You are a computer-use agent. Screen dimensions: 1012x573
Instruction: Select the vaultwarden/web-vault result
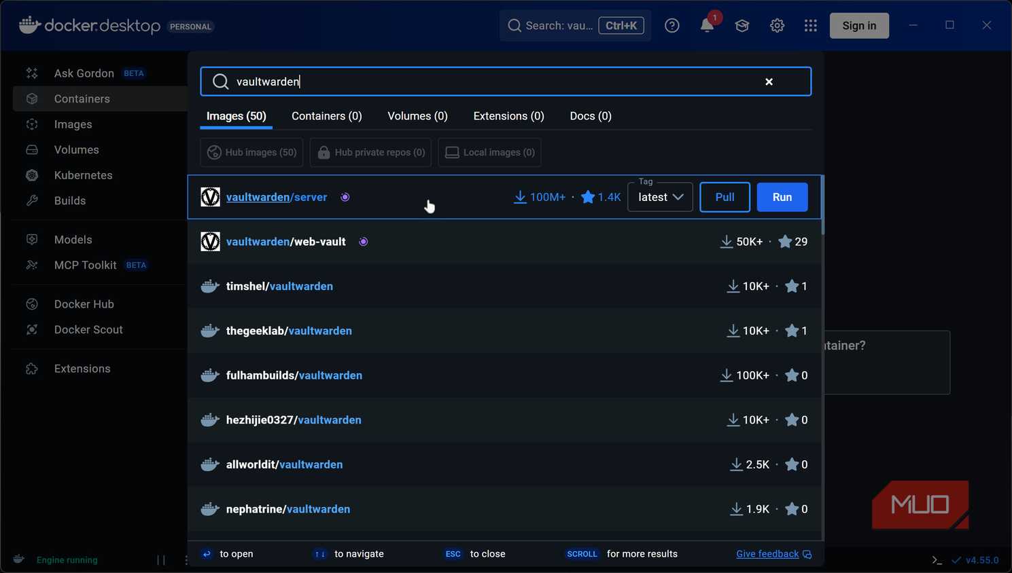[x=504, y=242]
